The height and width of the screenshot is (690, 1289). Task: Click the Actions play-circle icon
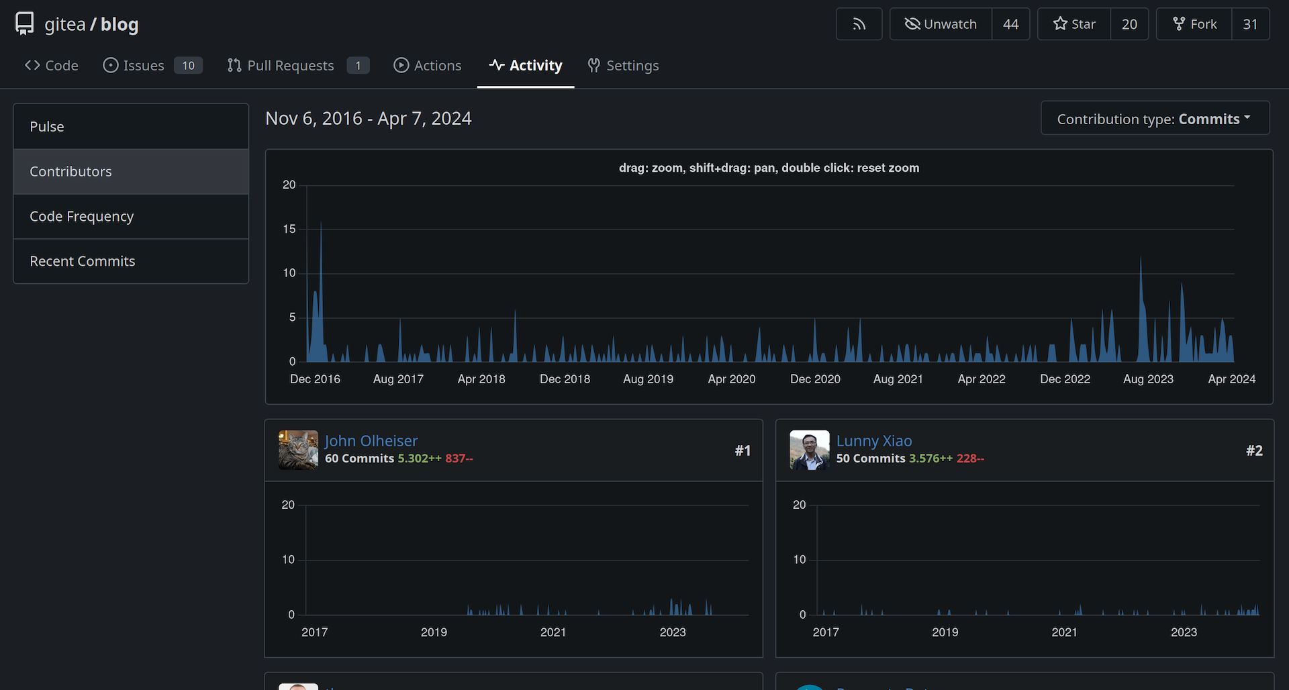[401, 65]
